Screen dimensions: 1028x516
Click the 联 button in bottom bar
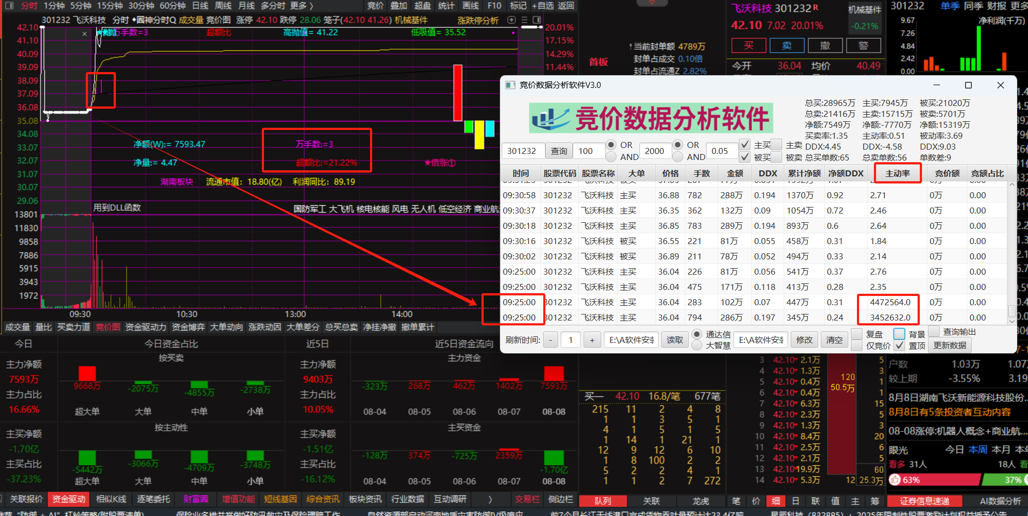tap(815, 501)
